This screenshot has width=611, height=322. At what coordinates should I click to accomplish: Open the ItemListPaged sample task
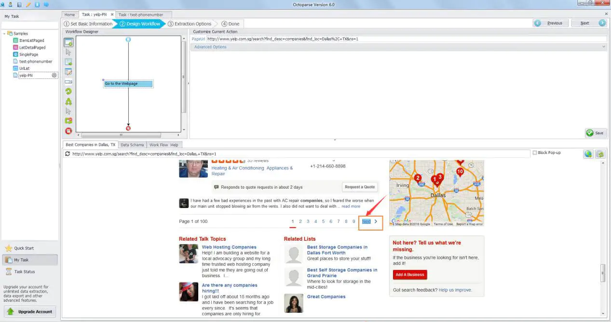pos(31,40)
